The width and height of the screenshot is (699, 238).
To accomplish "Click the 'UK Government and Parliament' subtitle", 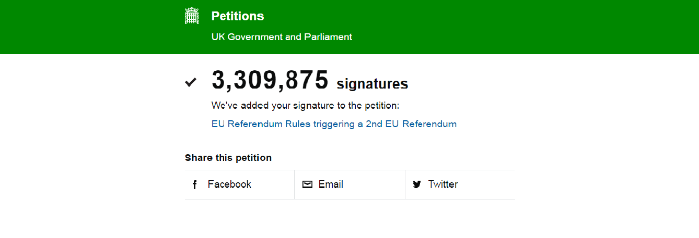I will tap(282, 37).
